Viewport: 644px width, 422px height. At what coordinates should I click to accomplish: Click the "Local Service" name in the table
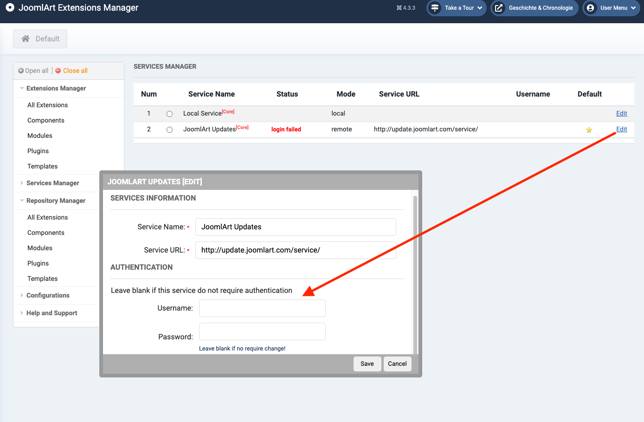point(202,113)
